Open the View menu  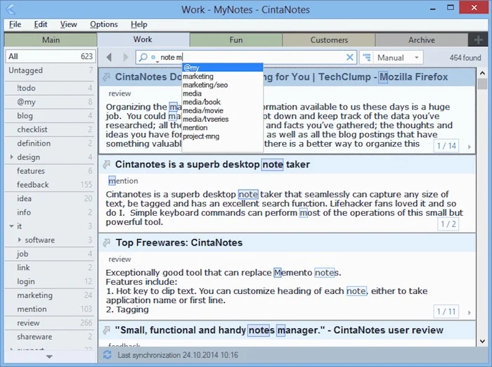(x=68, y=24)
